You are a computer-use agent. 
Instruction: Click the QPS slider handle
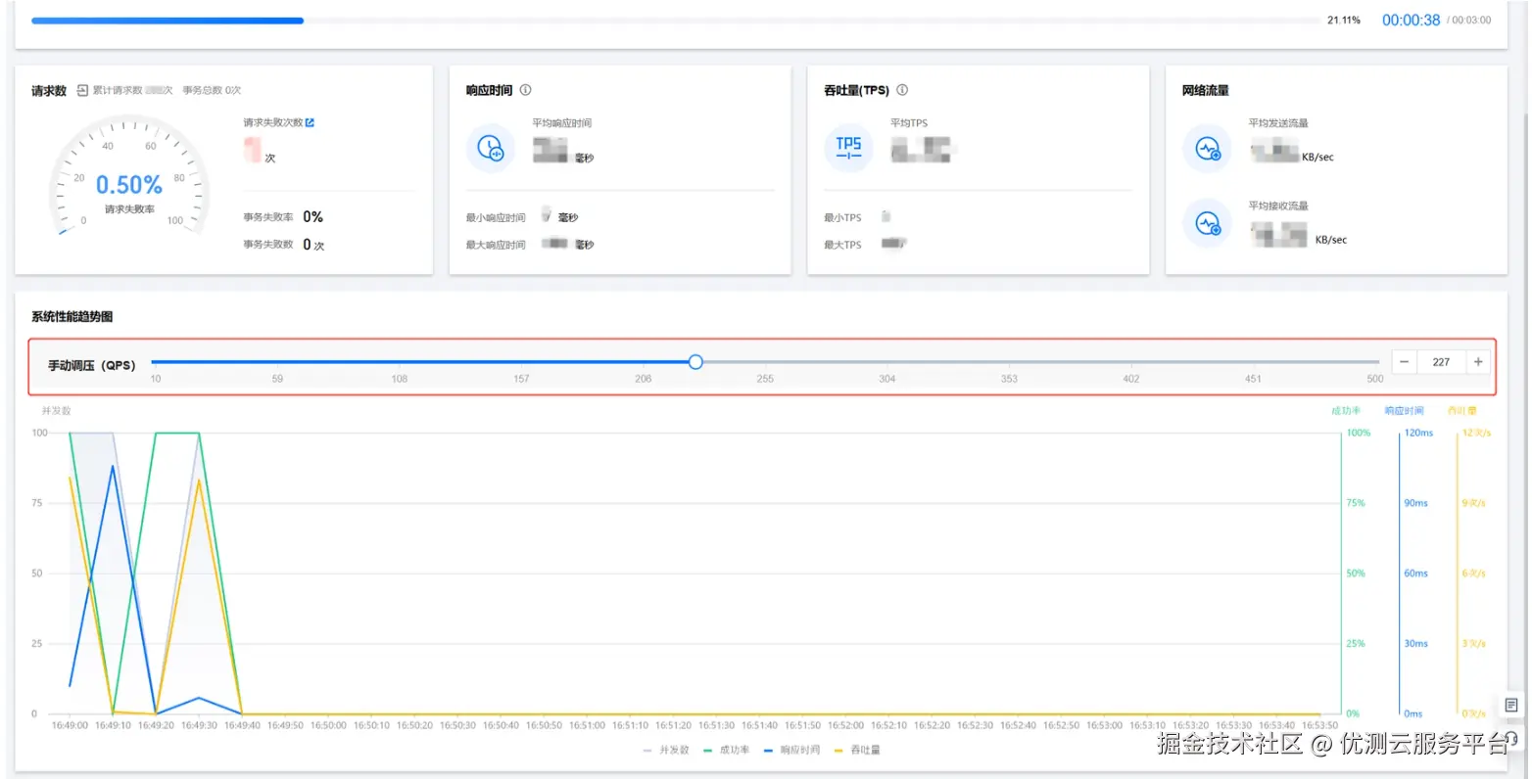[x=695, y=362]
